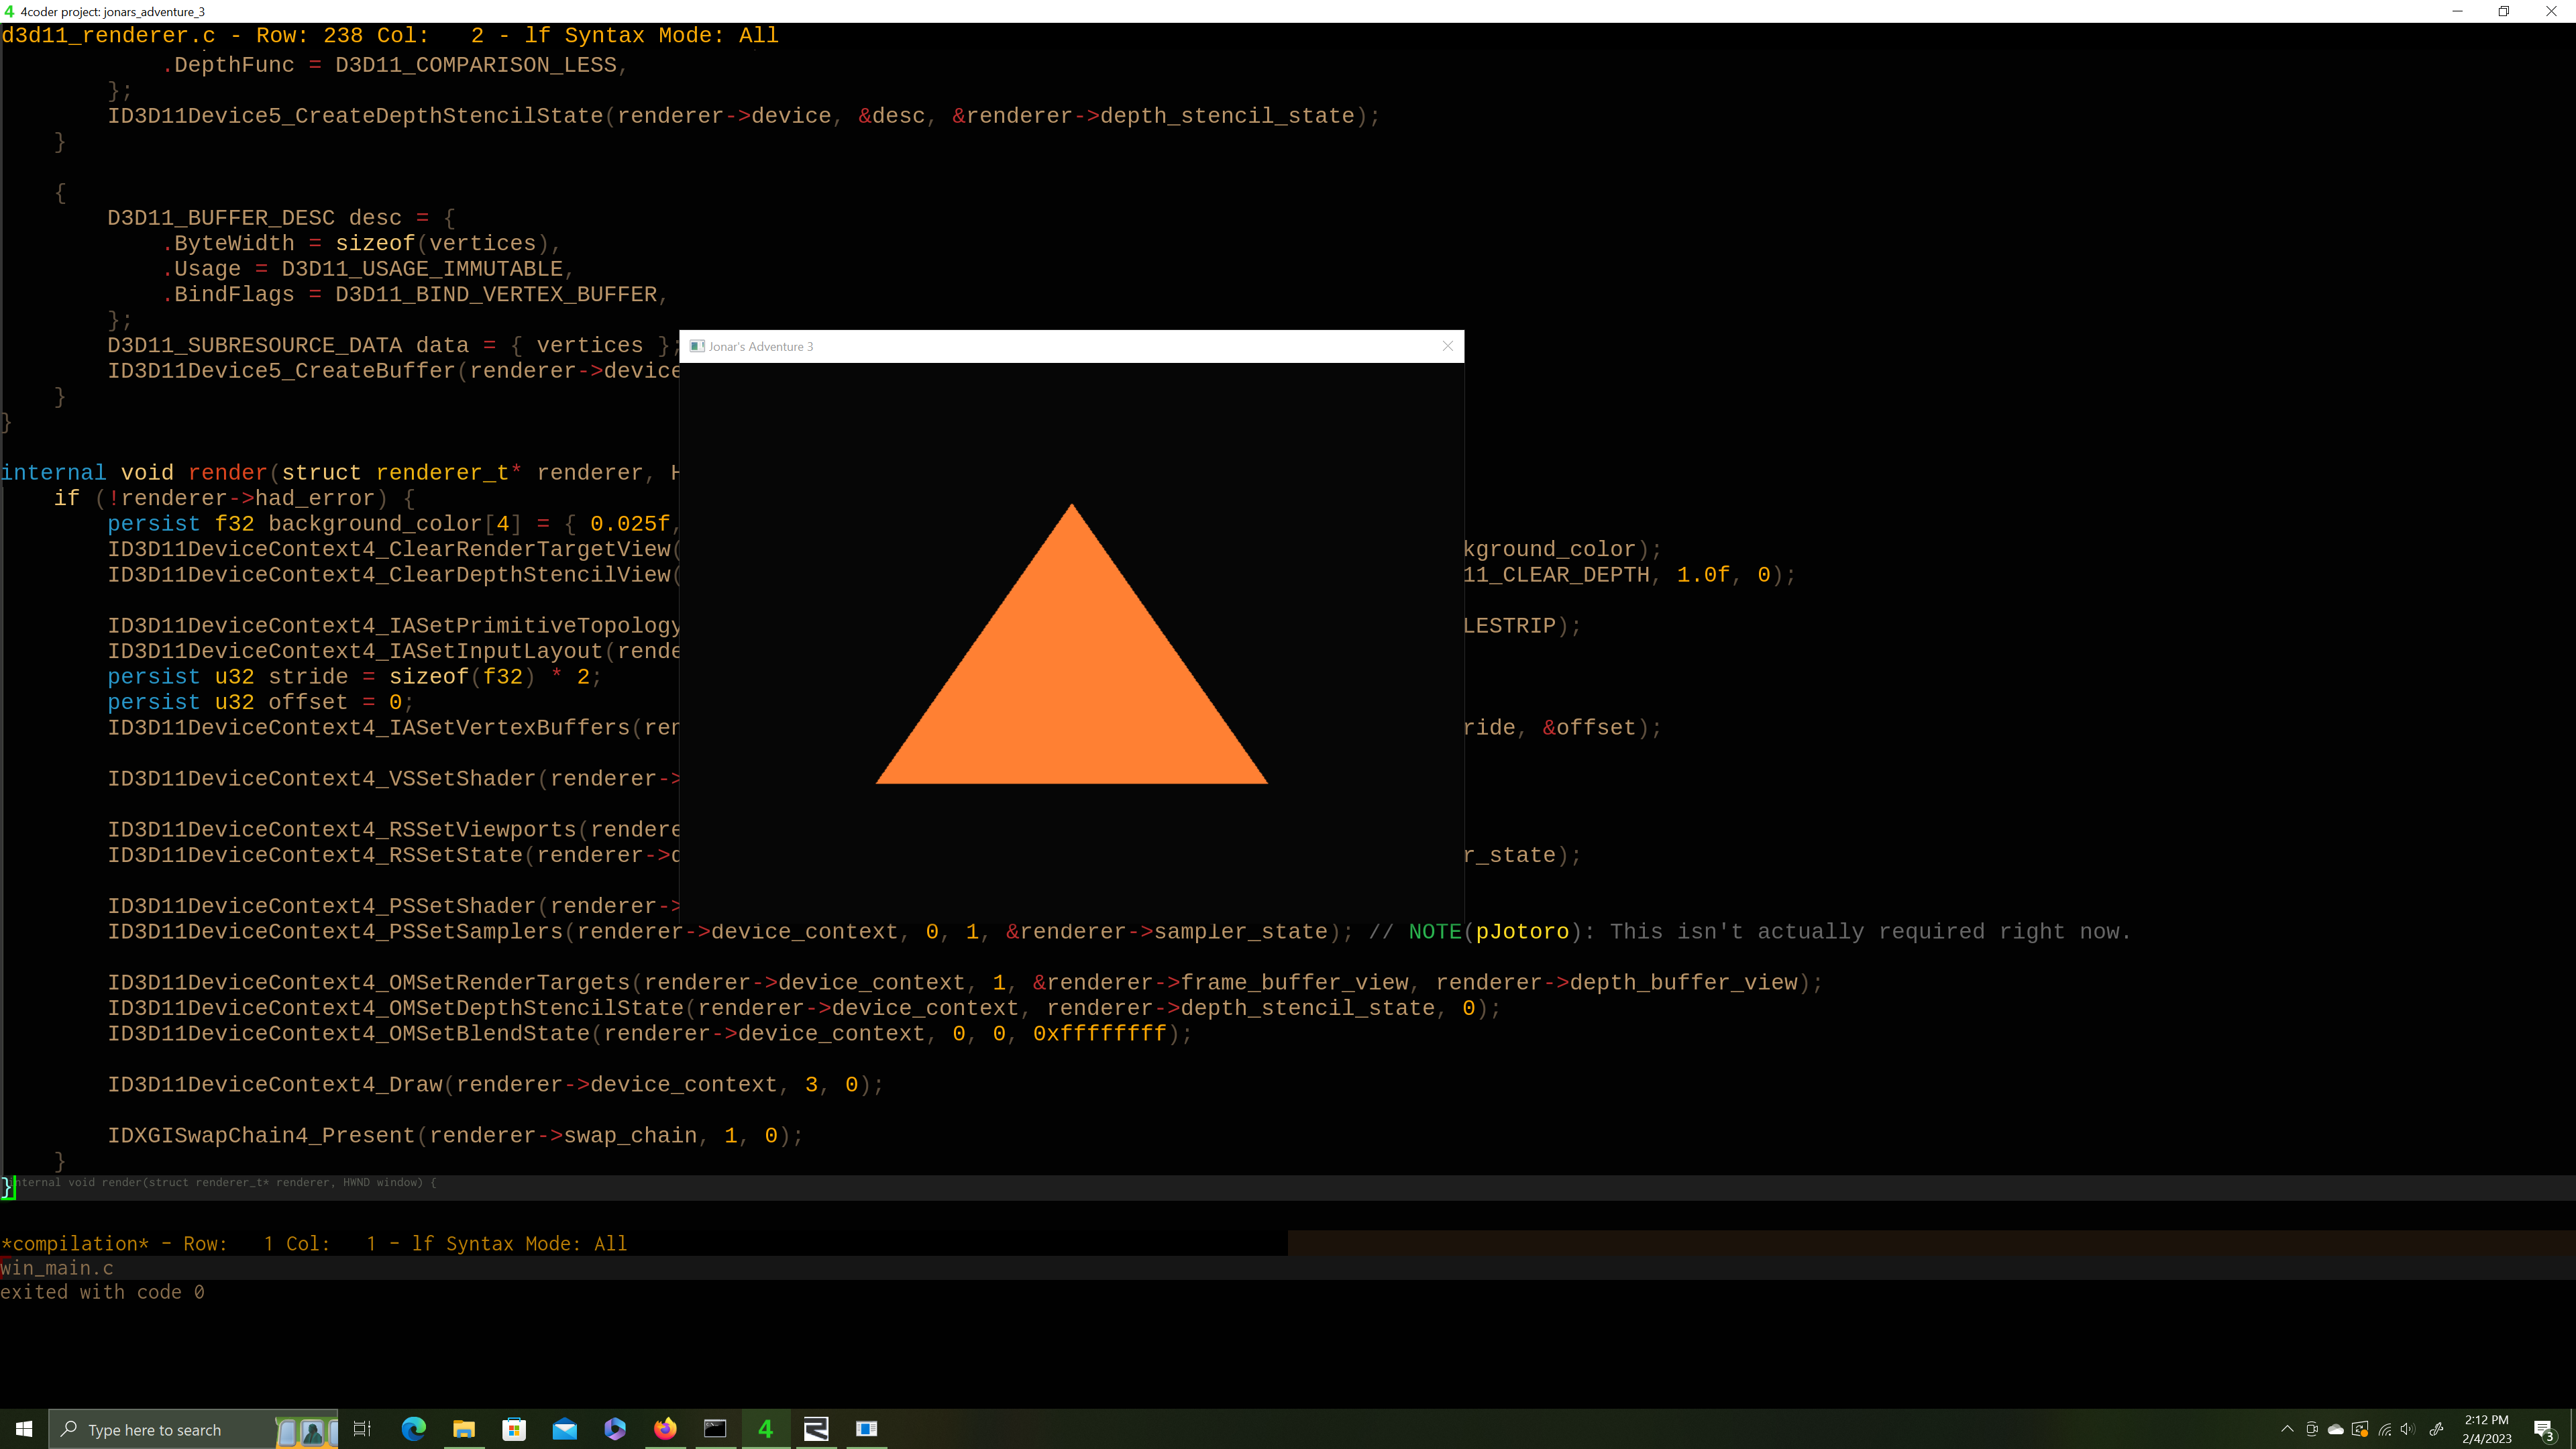Click the Windows Start button

24,1429
